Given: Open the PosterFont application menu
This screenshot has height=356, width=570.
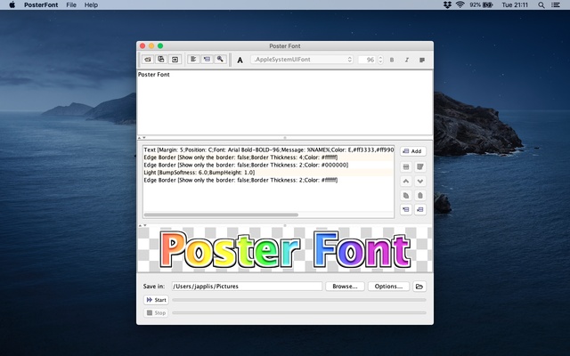Looking at the screenshot, I should click(x=41, y=5).
